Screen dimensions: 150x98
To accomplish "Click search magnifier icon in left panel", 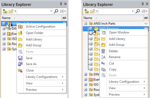I will 56,11.
